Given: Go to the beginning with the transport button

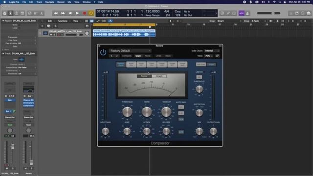Looking at the screenshot, I should [70, 13].
